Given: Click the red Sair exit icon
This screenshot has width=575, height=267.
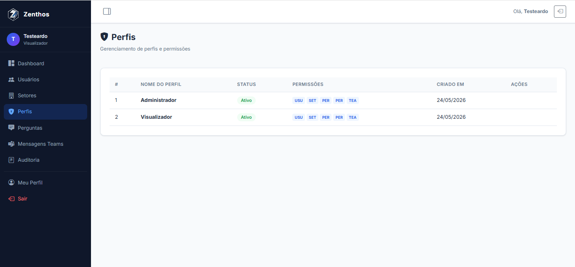Looking at the screenshot, I should click(x=11, y=199).
